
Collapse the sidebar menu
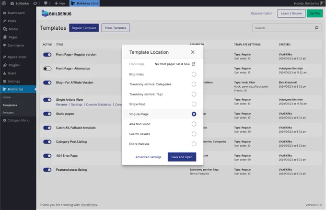point(16,120)
